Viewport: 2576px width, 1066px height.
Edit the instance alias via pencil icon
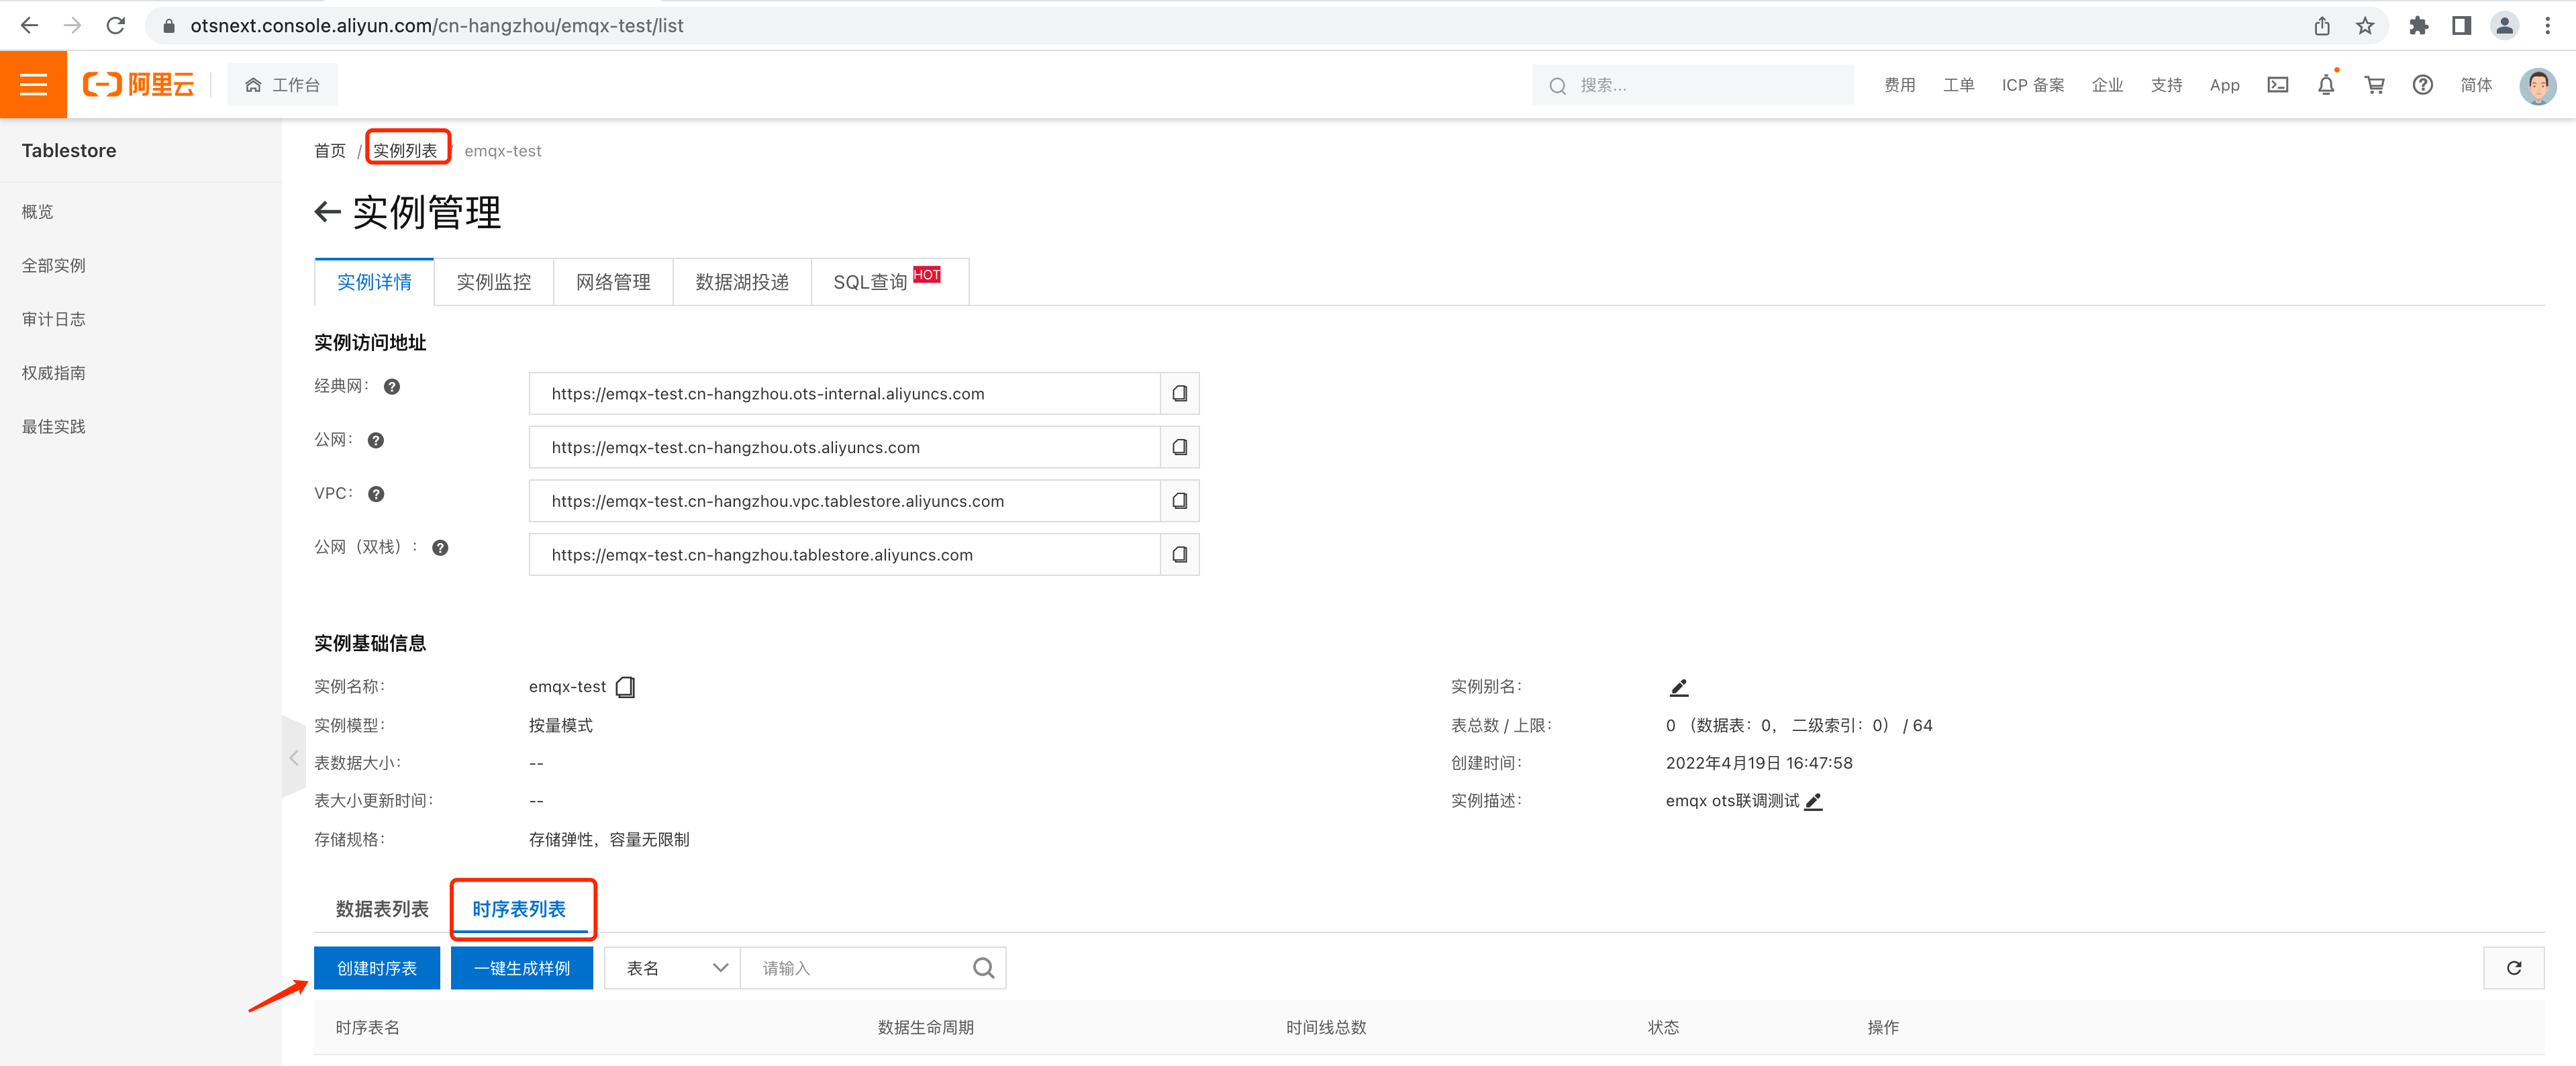(1678, 687)
